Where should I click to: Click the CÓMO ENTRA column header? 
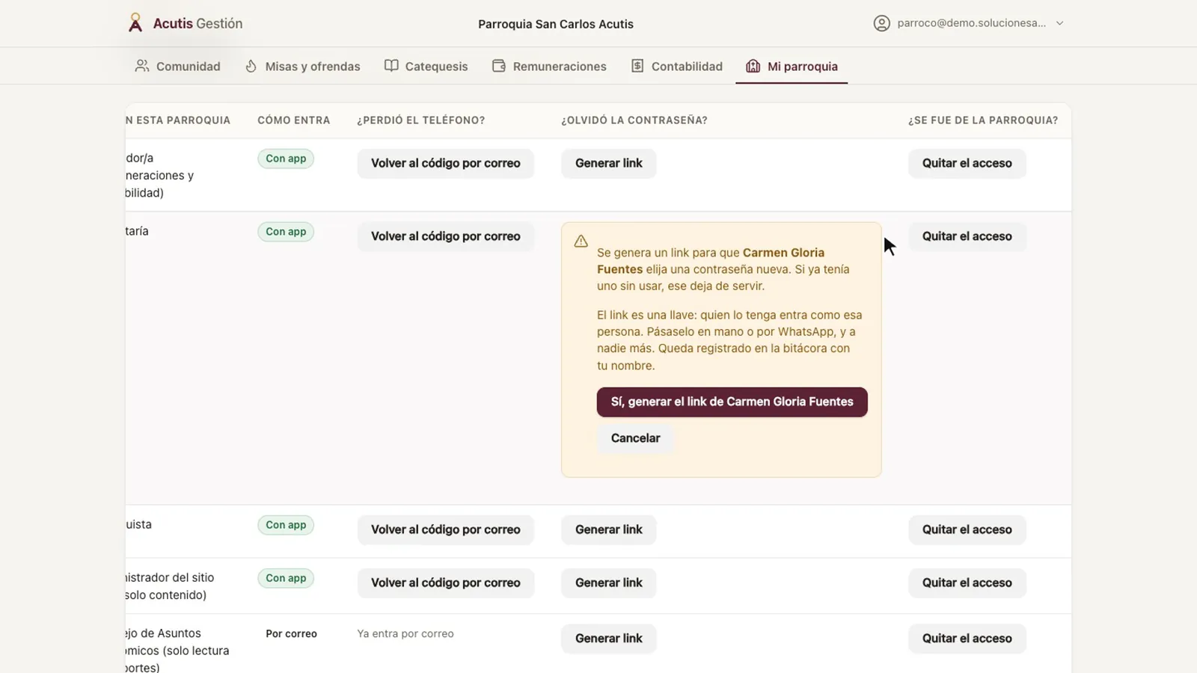294,120
